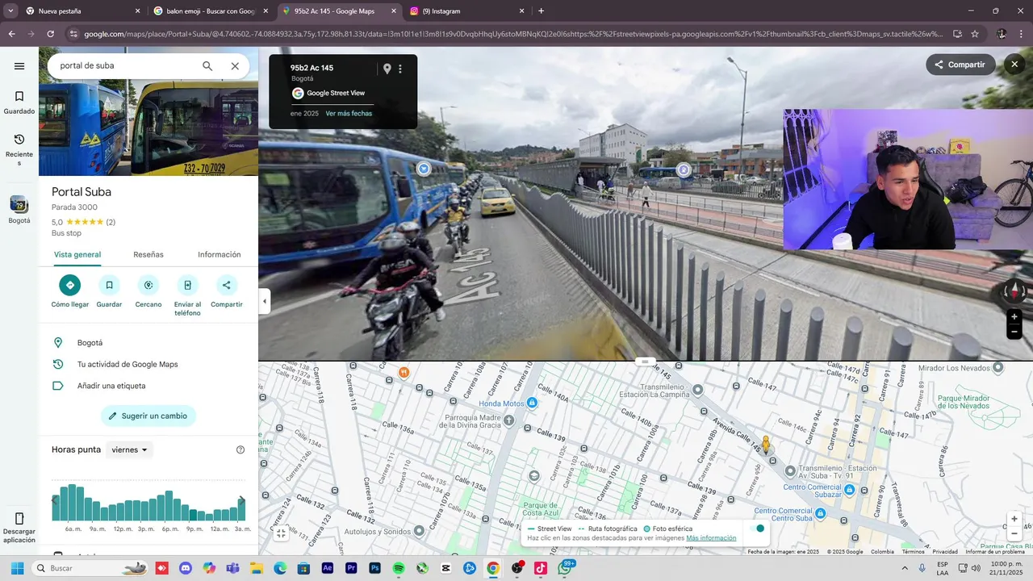Click the Más información link

click(x=711, y=538)
